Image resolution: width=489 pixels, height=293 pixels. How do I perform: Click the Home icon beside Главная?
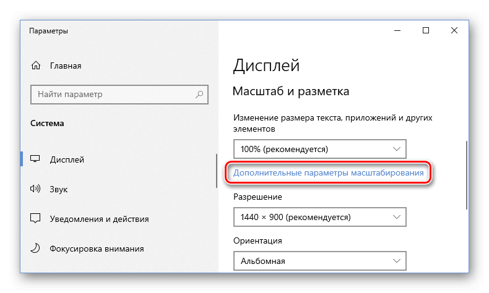point(36,66)
